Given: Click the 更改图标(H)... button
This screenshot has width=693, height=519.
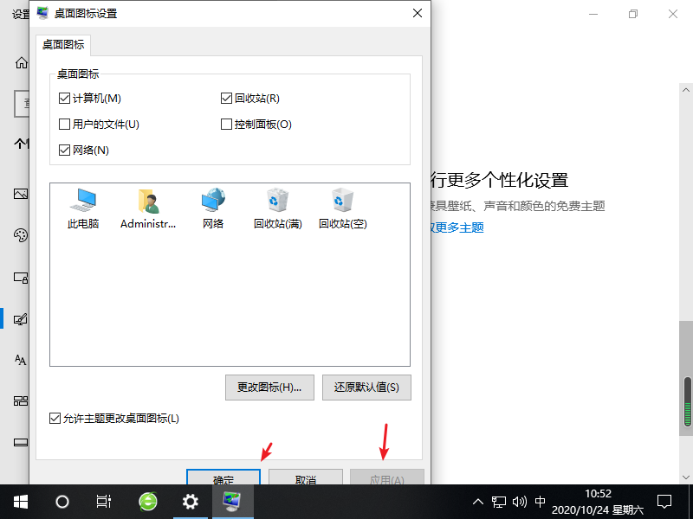Looking at the screenshot, I should click(269, 388).
